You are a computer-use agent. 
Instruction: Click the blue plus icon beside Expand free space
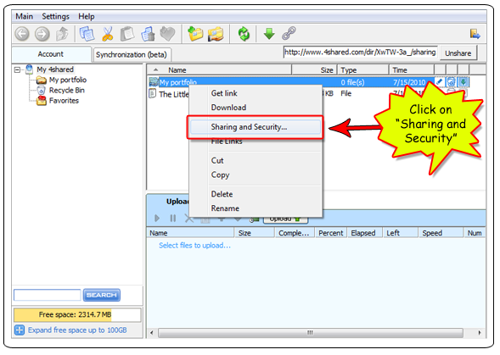click(20, 330)
